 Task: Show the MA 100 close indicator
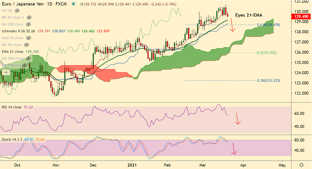coord(28,59)
